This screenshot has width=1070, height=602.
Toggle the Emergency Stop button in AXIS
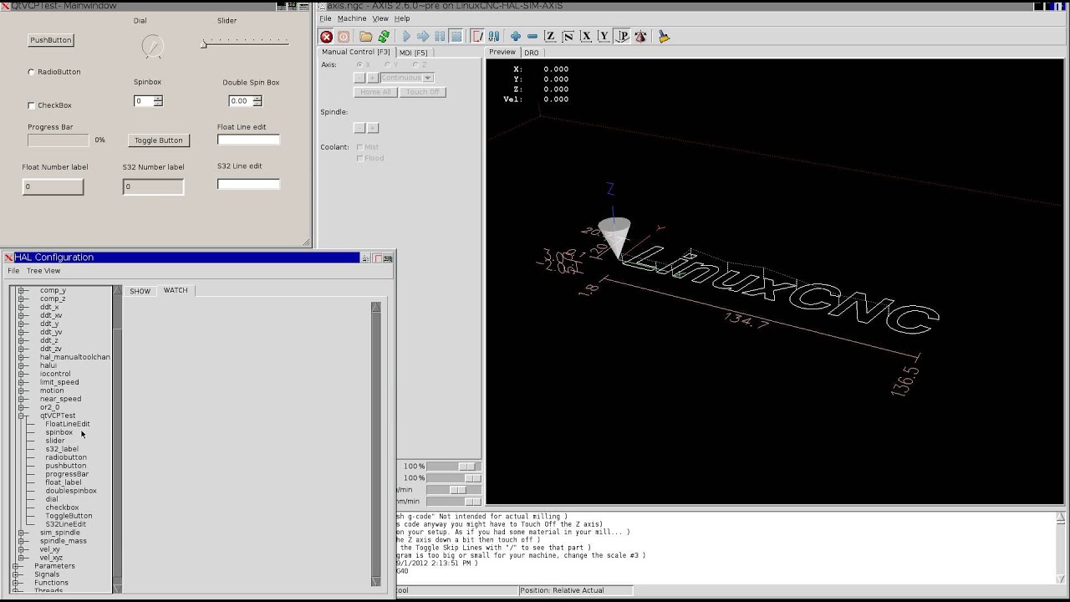[327, 37]
